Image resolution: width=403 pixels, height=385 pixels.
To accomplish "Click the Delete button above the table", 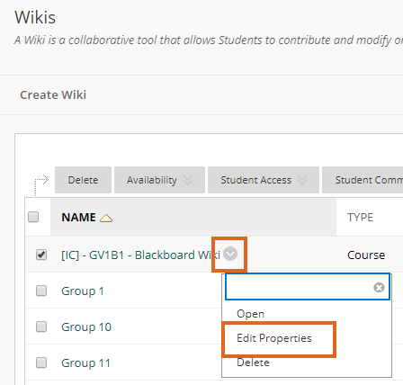I will point(83,180).
